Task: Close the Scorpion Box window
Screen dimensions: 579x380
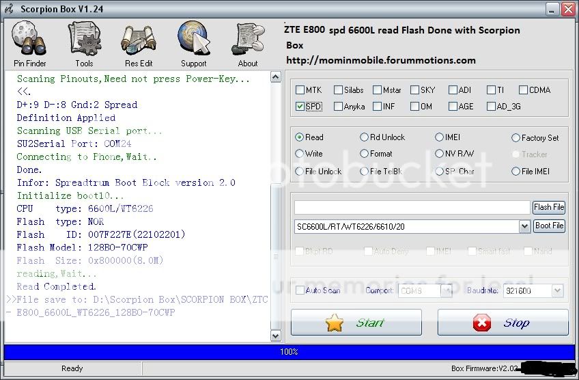Action: coord(568,9)
